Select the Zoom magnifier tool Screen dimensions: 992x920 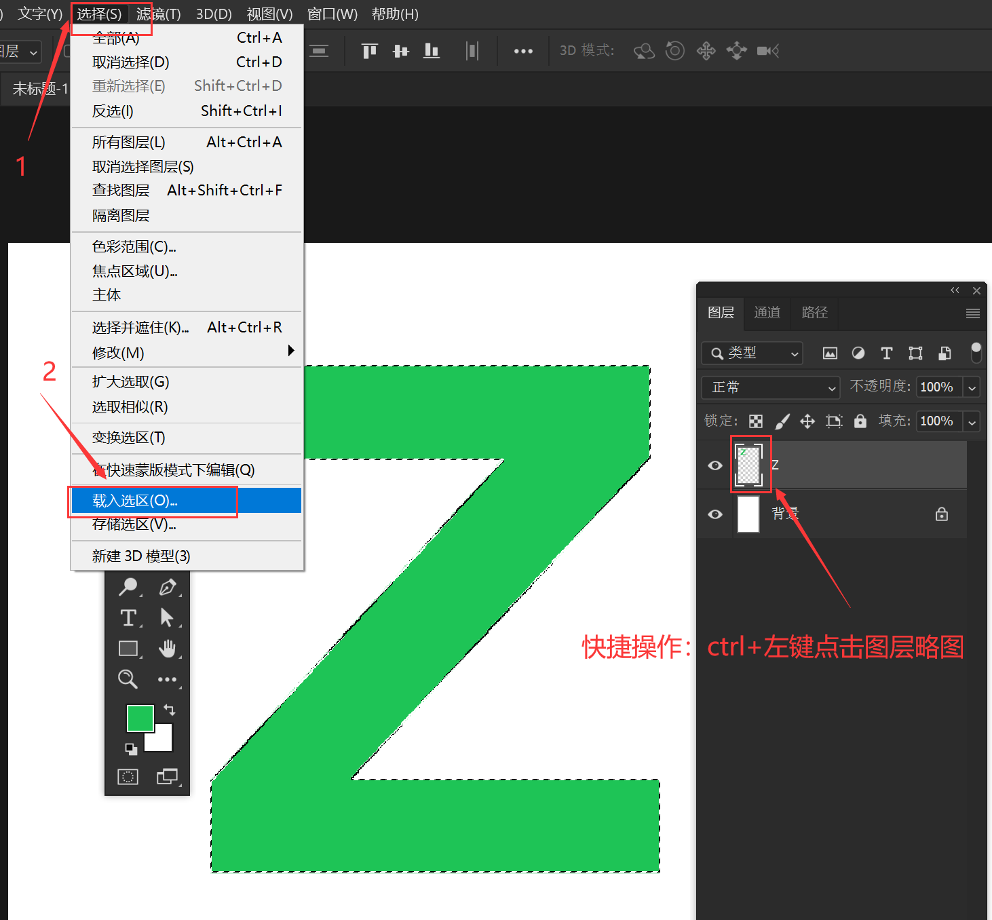(128, 679)
